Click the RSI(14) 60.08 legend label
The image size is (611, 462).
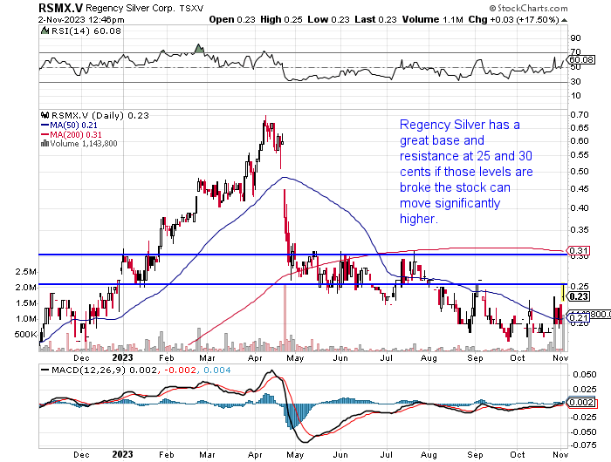point(86,31)
